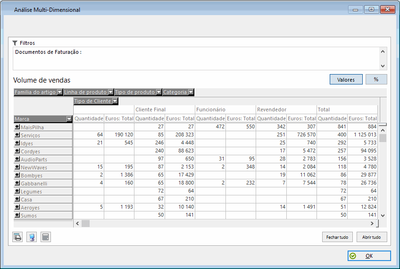Minimize the Análise Multi-Dimensional window
400x269 pixels.
pos(355,10)
